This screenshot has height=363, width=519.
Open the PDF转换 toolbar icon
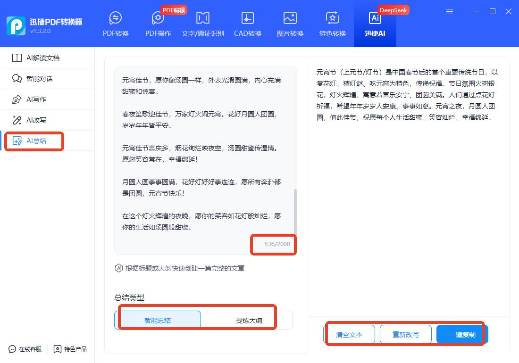116,19
